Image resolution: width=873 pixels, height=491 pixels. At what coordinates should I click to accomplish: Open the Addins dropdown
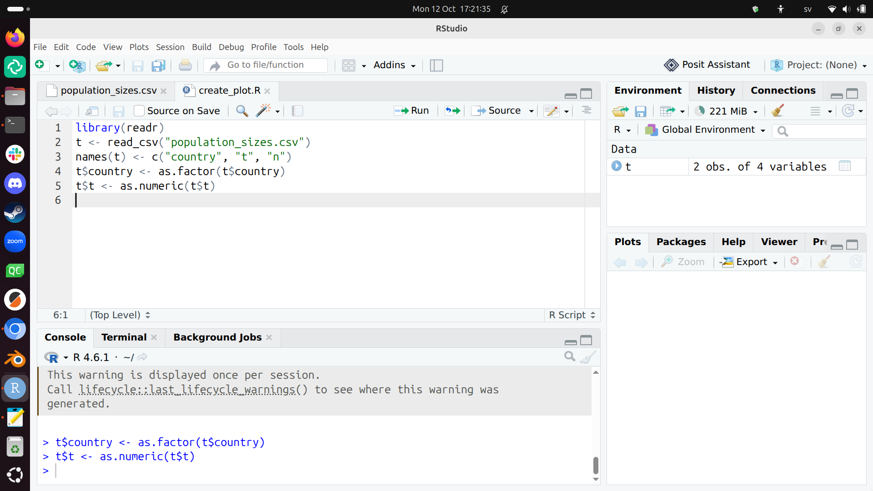click(x=394, y=65)
